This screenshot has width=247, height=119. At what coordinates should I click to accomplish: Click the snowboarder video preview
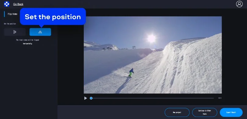pos(153,55)
